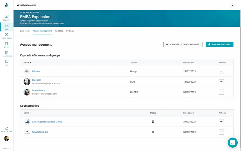Open the actions menu for Diana Prince
This screenshot has width=241, height=151.
tap(221, 92)
